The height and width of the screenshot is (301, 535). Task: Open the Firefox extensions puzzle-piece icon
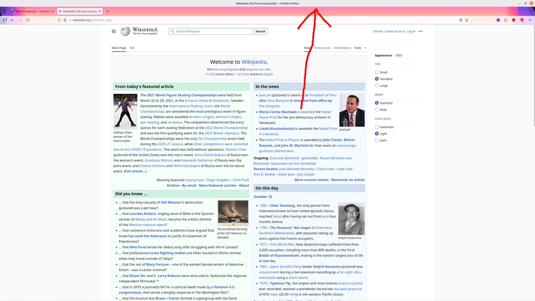point(506,20)
